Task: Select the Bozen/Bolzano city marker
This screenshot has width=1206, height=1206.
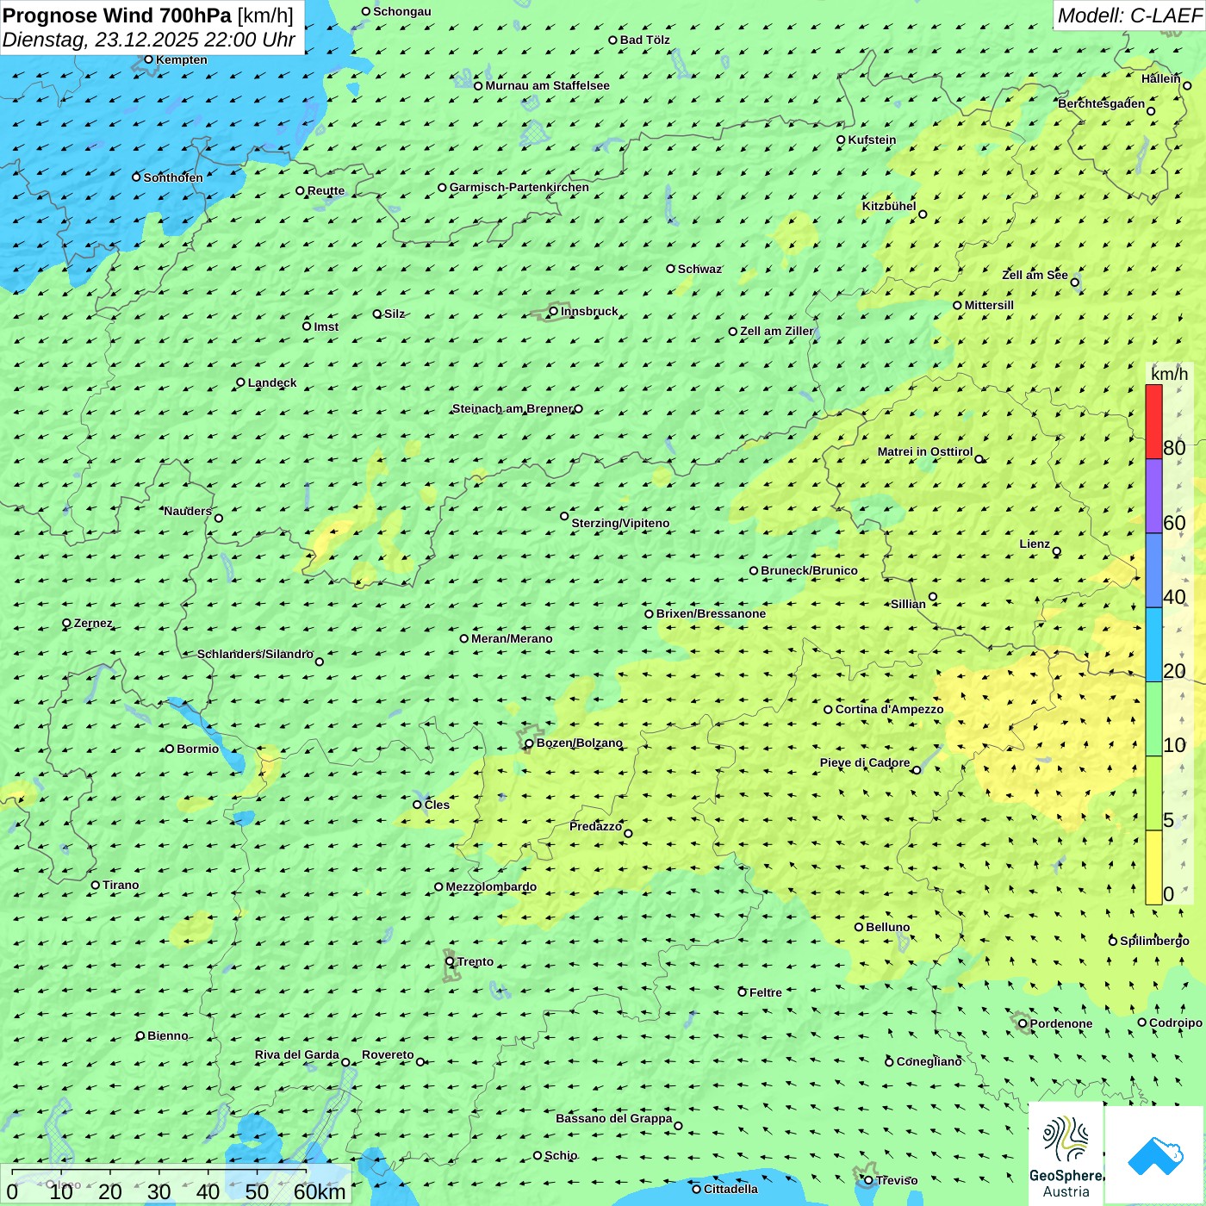Action: pos(530,743)
